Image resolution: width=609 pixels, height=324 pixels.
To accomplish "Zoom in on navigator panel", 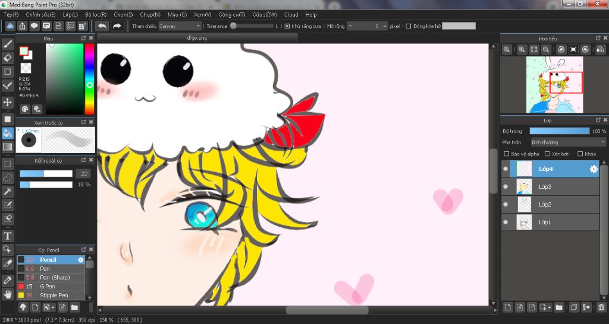I will pos(522,50).
